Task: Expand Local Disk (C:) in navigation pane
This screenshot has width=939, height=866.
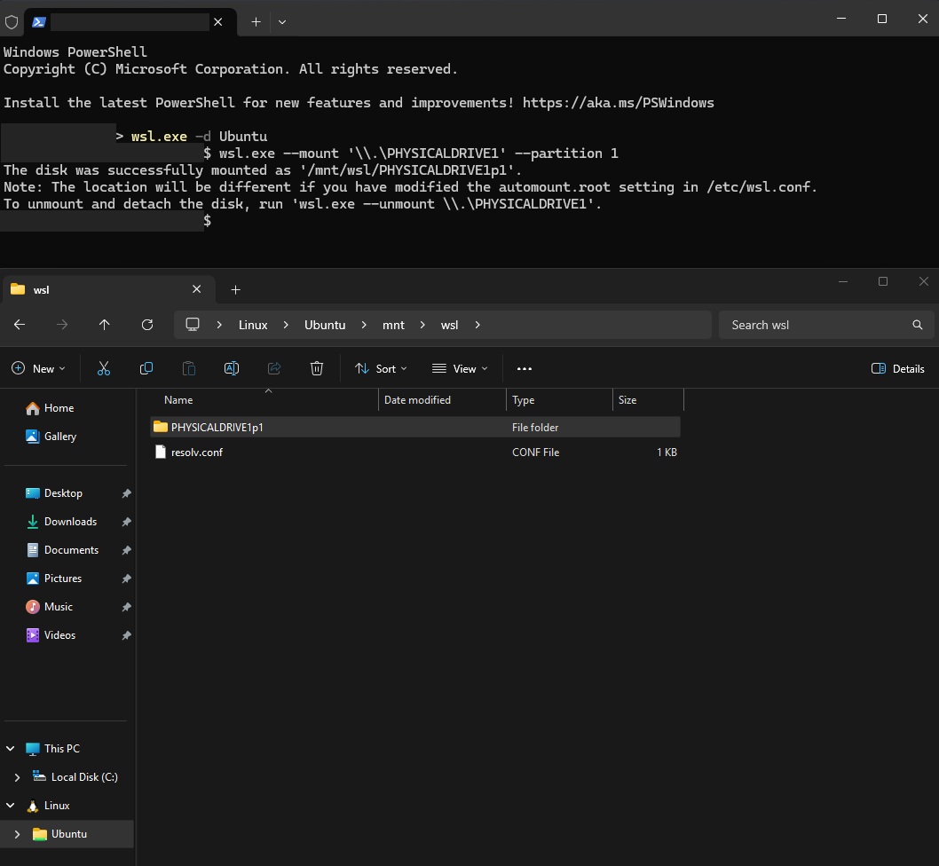Action: (17, 777)
